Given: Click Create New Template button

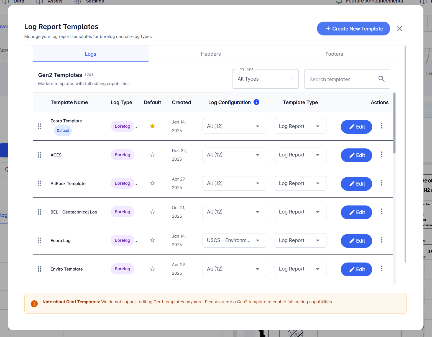Looking at the screenshot, I should point(353,29).
